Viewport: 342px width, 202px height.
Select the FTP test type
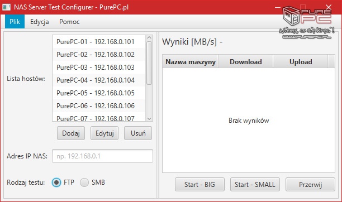point(56,182)
